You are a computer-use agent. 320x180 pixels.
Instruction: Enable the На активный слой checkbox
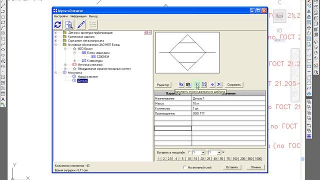185,167
